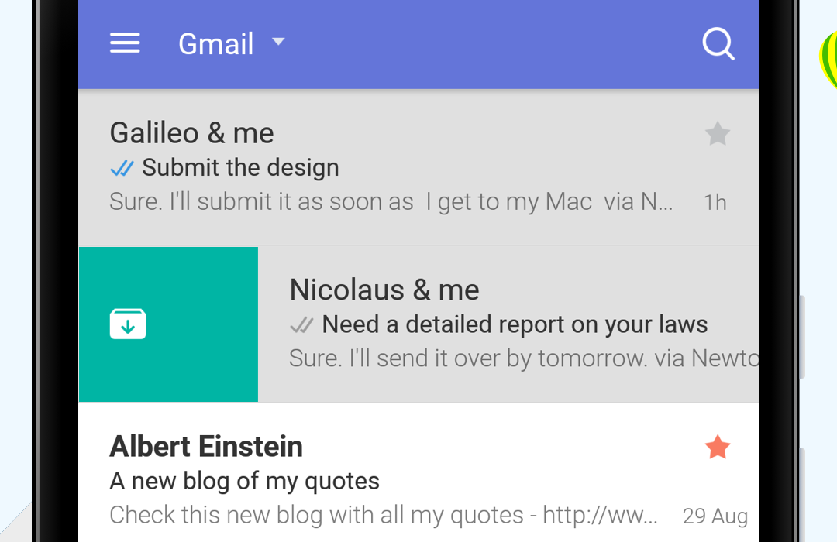Click the blog link preview text
The width and height of the screenshot is (837, 542).
point(384,516)
